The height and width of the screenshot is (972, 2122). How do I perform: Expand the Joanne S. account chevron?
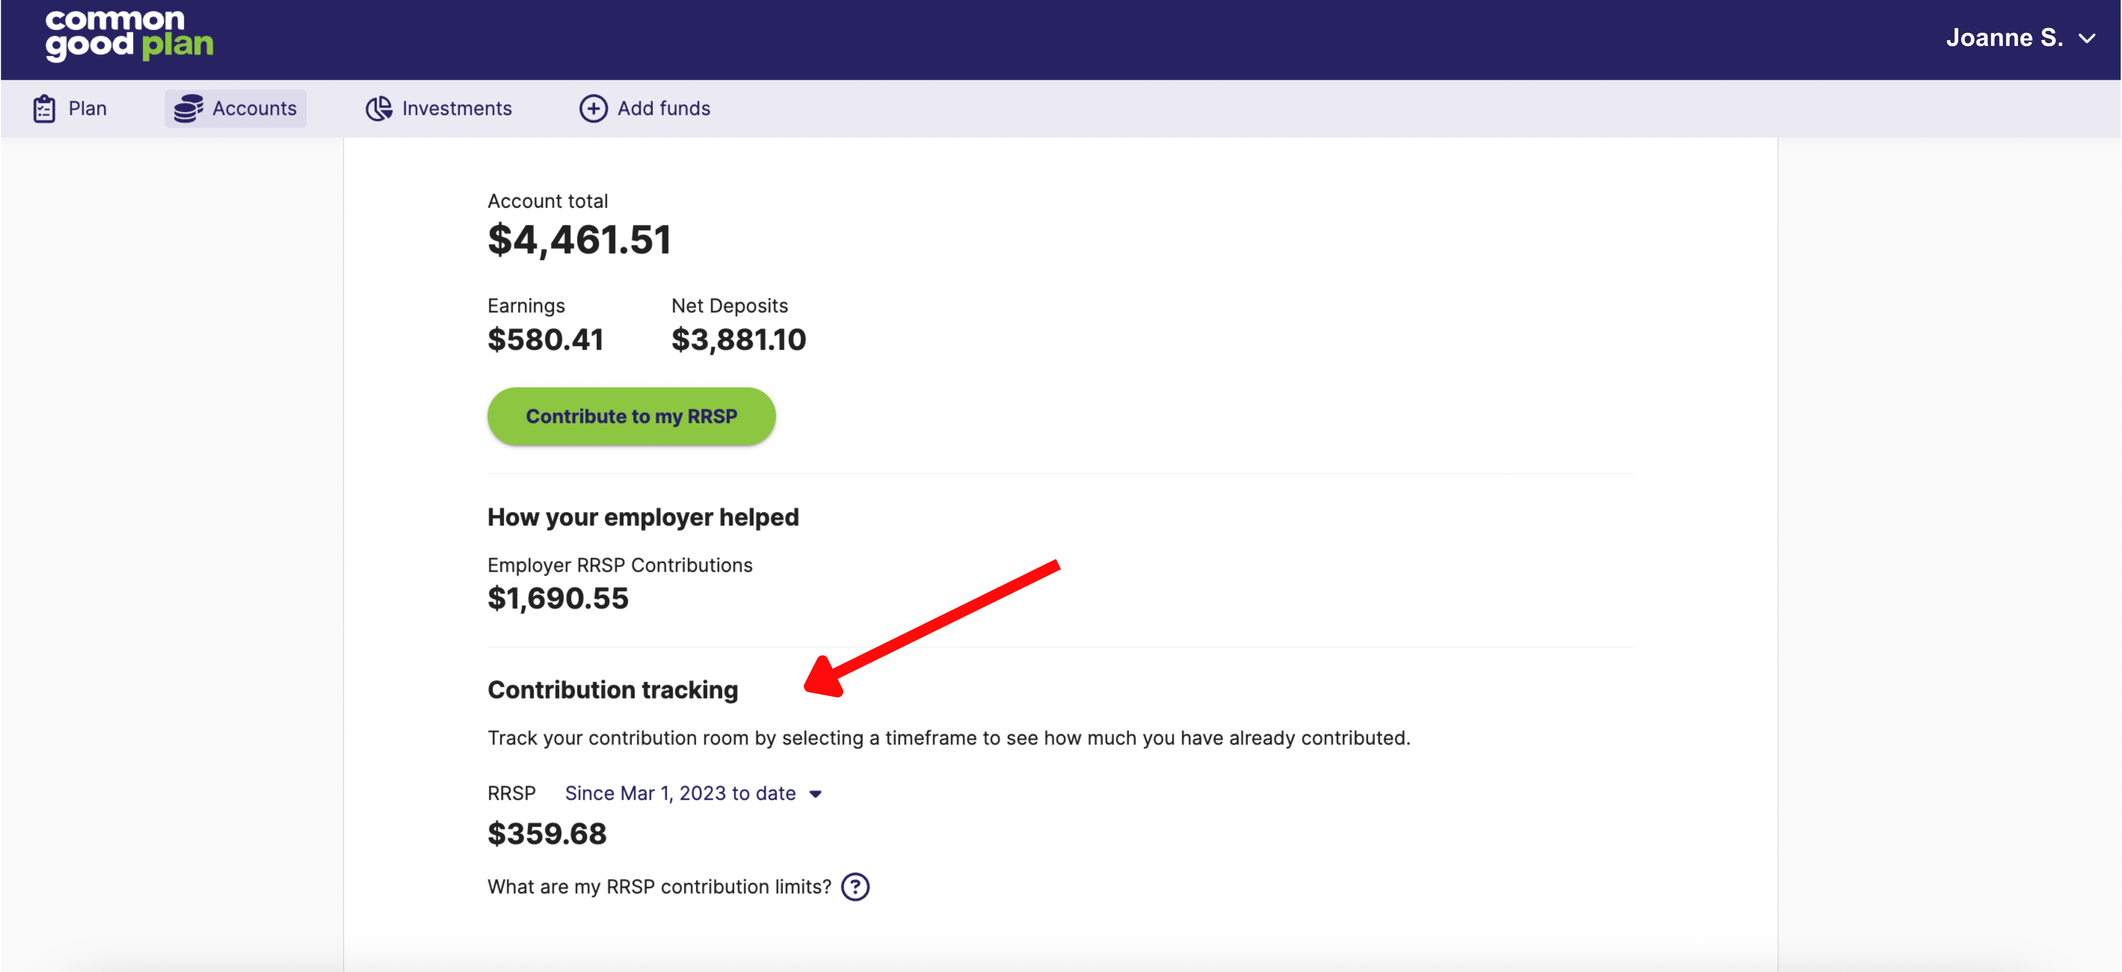pyautogui.click(x=2087, y=38)
